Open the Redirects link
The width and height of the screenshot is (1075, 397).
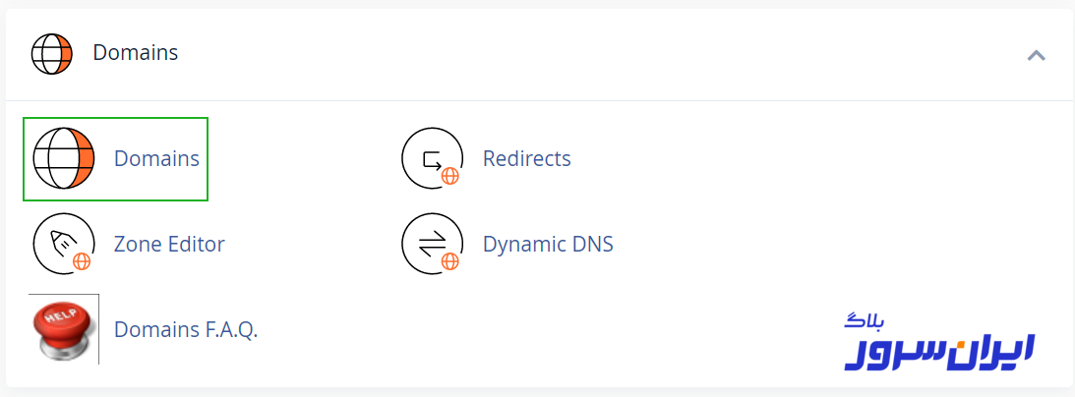526,158
